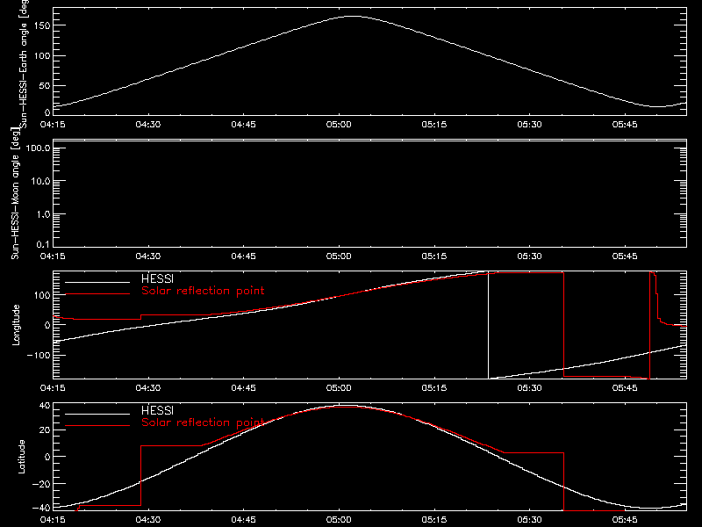Click the 100.0 tick label on the Moon angle plot
The height and width of the screenshot is (527, 702).
38,148
